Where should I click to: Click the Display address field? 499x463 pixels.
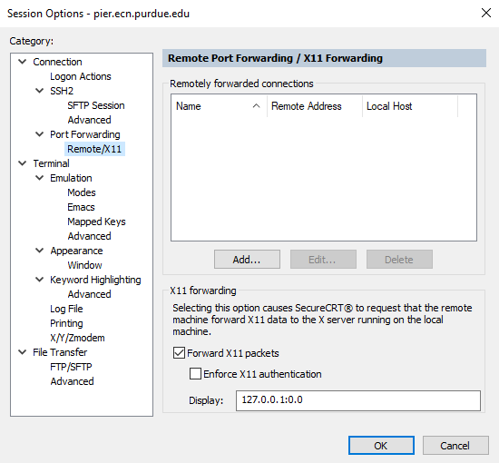358,400
